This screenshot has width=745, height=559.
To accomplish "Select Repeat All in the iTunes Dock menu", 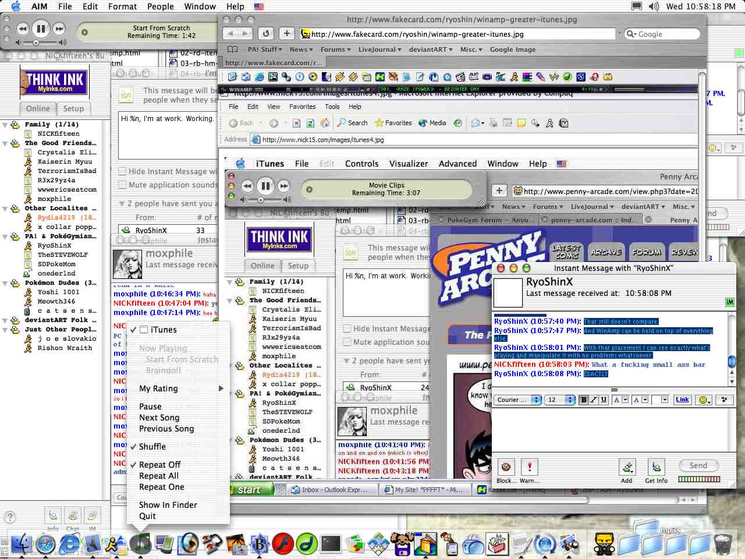I will coord(158,476).
